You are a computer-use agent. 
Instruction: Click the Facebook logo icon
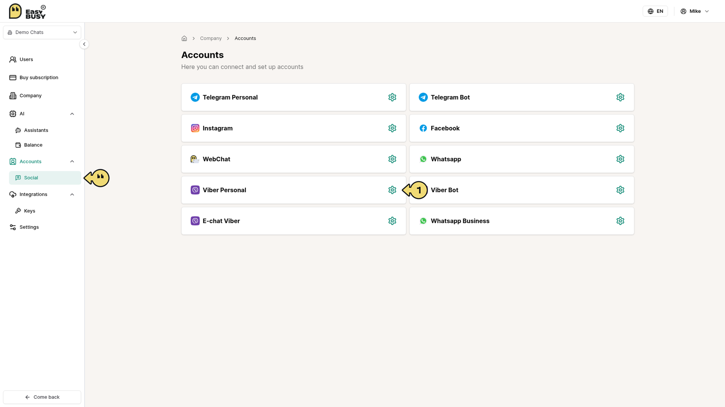point(423,128)
